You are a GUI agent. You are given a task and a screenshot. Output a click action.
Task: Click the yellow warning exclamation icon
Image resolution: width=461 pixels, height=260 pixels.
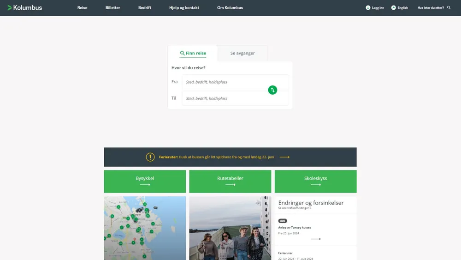150,157
